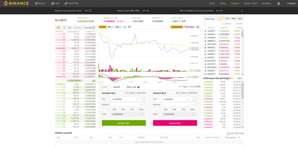Open the Fonds link
This screenshot has height=148, width=298.
click(x=212, y=3)
